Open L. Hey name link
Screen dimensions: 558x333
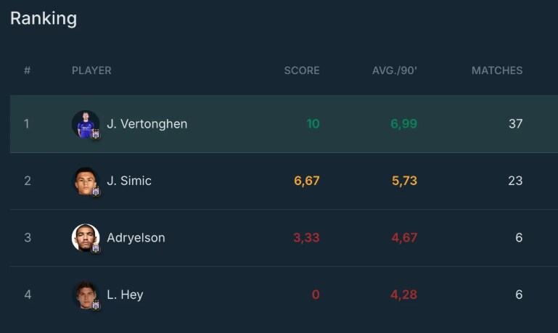[125, 295]
